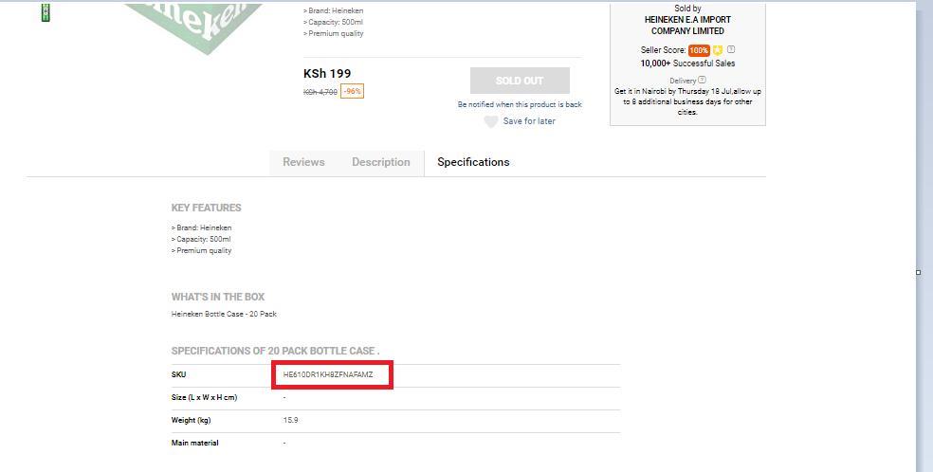Click the Weight value 15.9
The image size is (933, 472).
point(290,420)
